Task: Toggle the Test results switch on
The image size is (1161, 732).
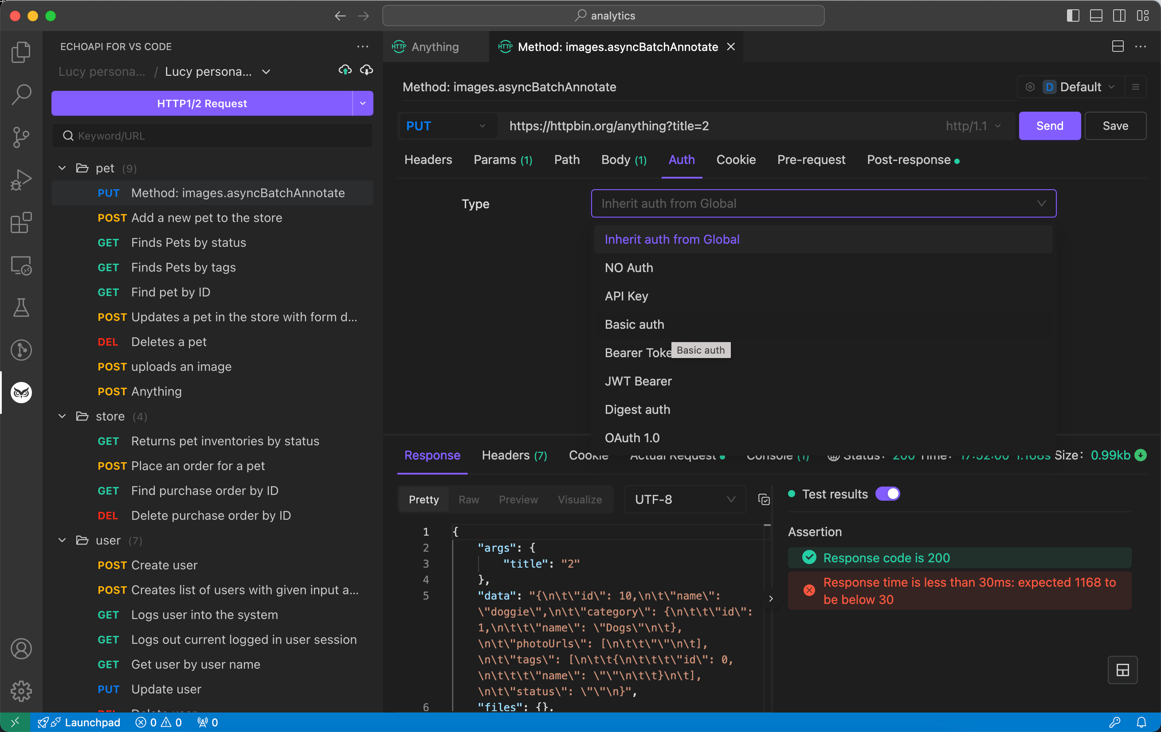Action: click(x=888, y=494)
